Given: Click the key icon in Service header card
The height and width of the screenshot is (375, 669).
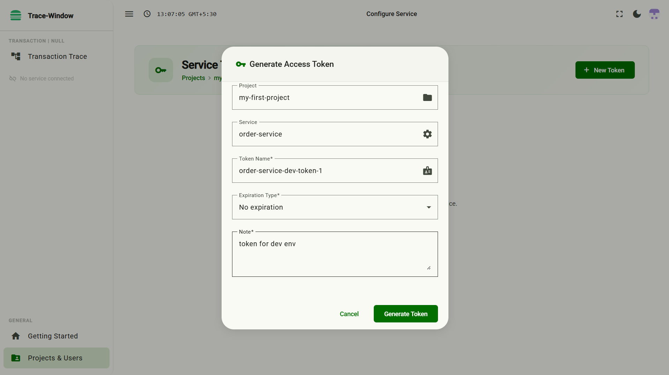Looking at the screenshot, I should coord(161,70).
